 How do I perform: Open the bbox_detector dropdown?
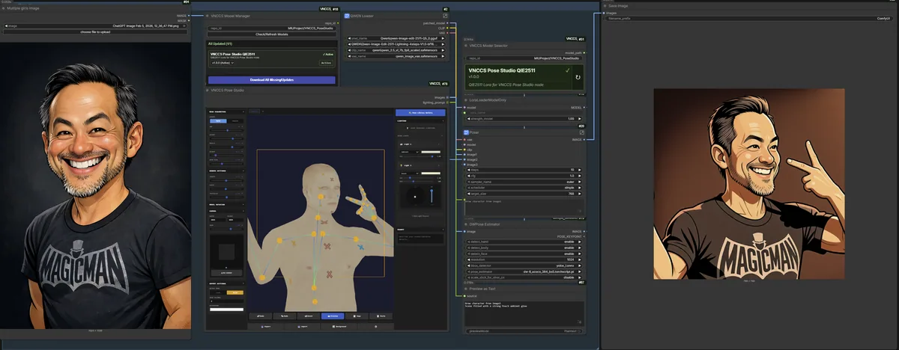[x=524, y=267]
